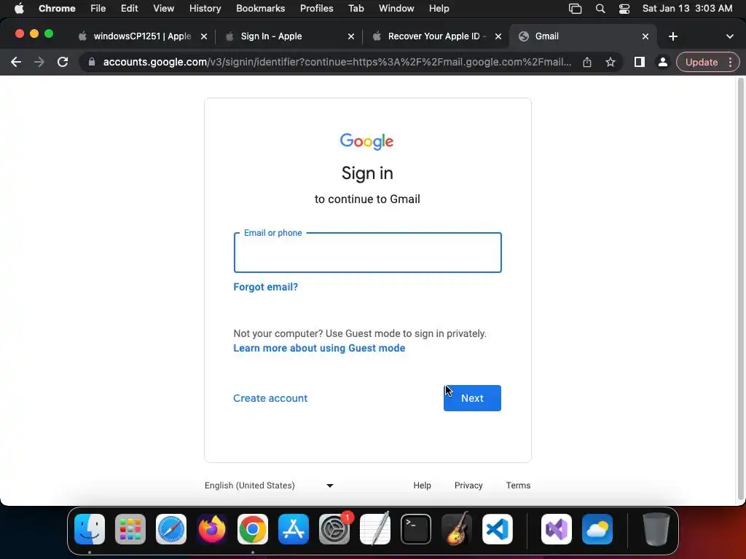Close the windowsCP1251 Apple tab
This screenshot has height=559, width=746.
pyautogui.click(x=204, y=36)
